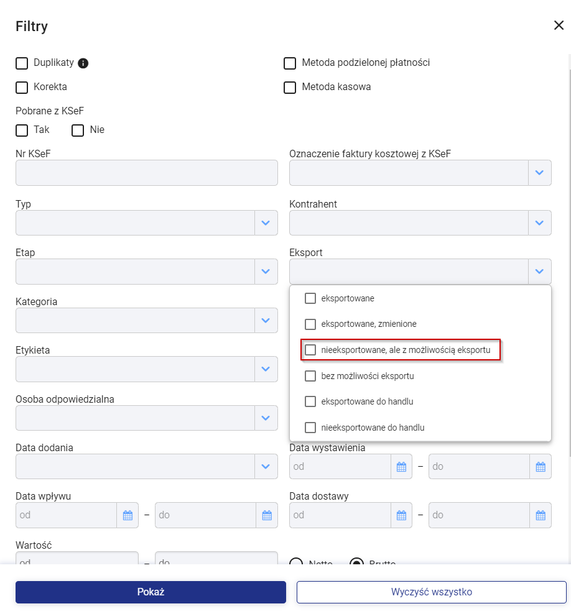Select 'nieeksportowane, ale z możliwością eksportu' option
The image size is (571, 614).
tap(401, 350)
